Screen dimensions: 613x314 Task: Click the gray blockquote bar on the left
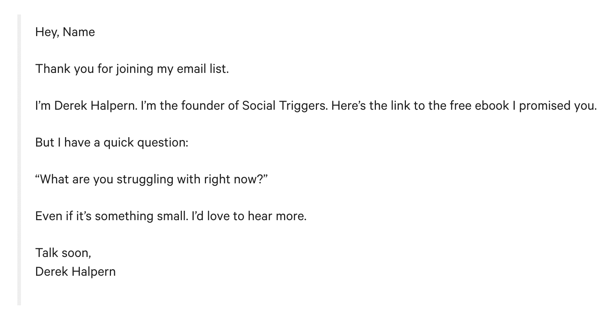(x=19, y=159)
